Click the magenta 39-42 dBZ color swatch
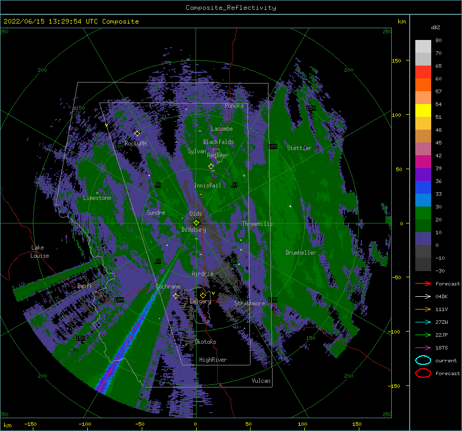Screen dimensions: 462x431 (x=423, y=162)
